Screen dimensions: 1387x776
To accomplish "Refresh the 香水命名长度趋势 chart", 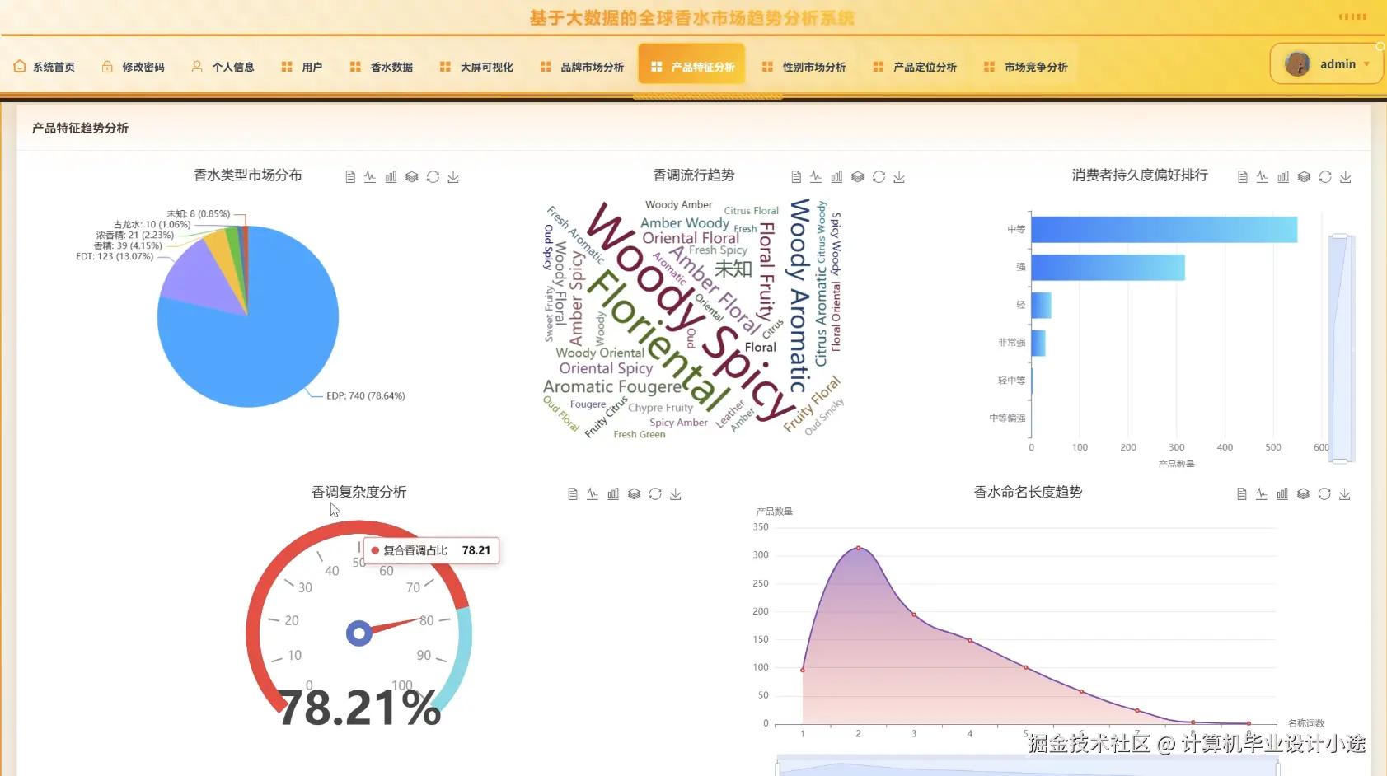I will 1324,493.
